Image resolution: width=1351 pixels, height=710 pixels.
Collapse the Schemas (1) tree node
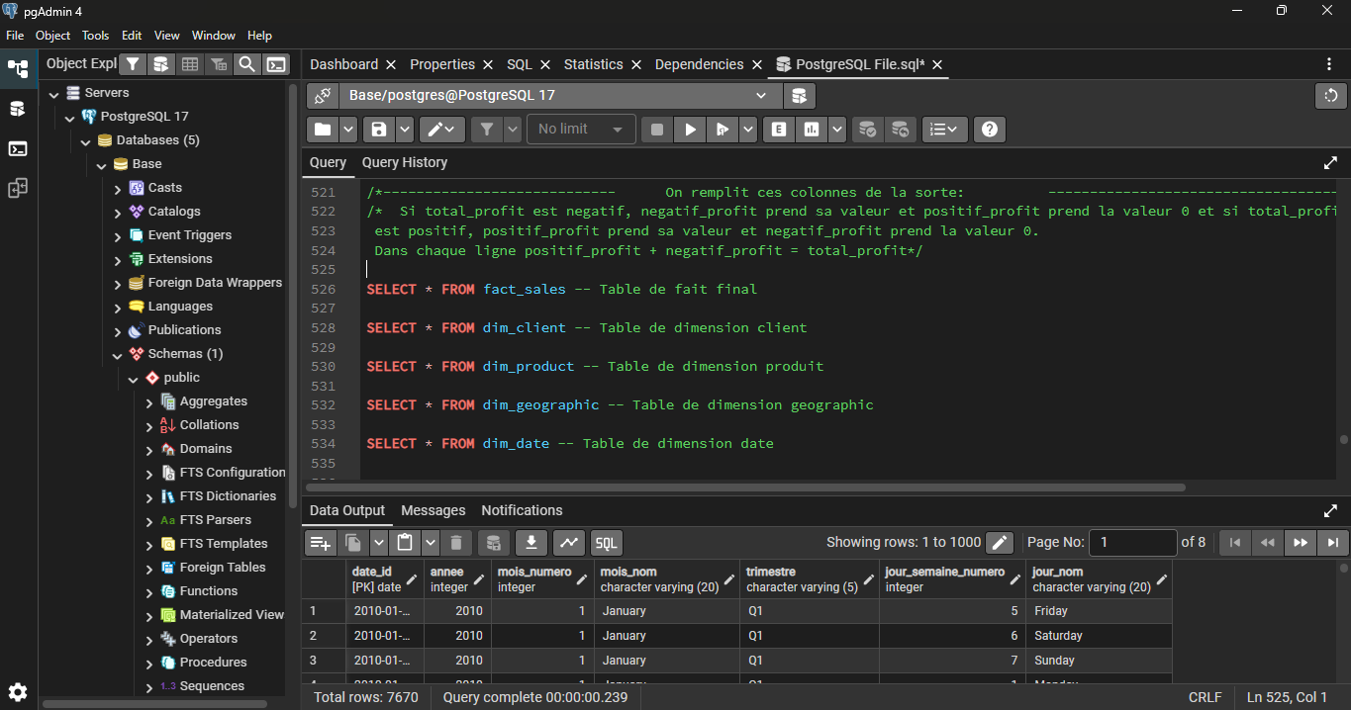tap(118, 354)
